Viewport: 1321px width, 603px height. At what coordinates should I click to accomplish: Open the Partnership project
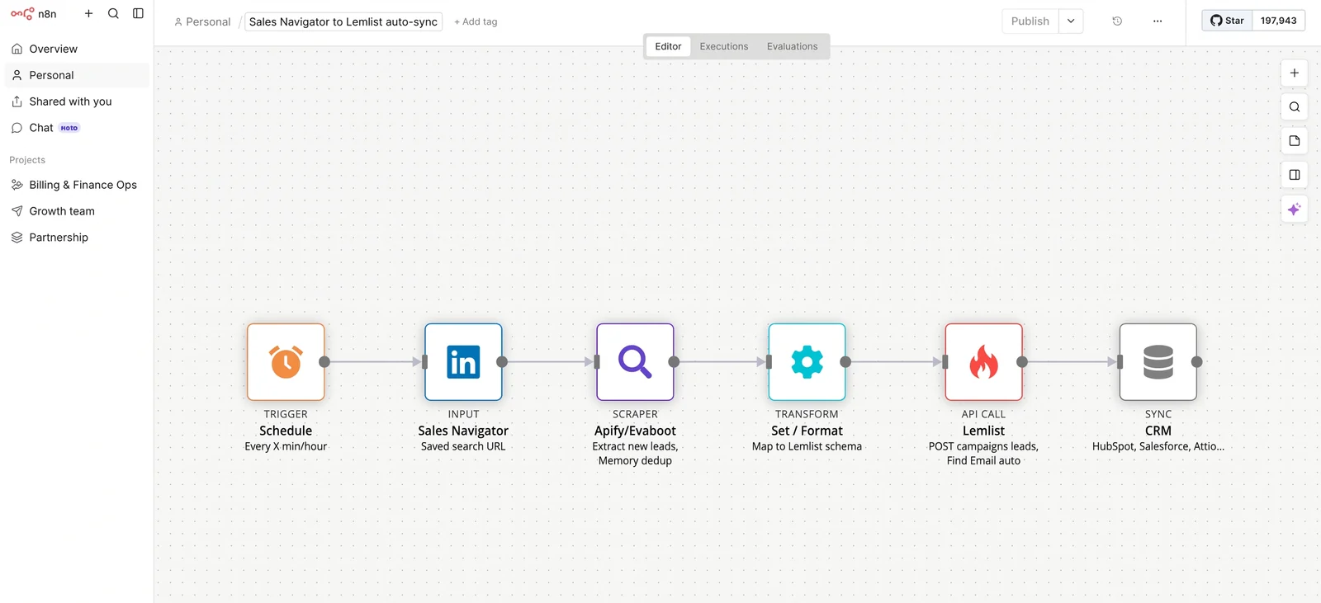point(77,238)
